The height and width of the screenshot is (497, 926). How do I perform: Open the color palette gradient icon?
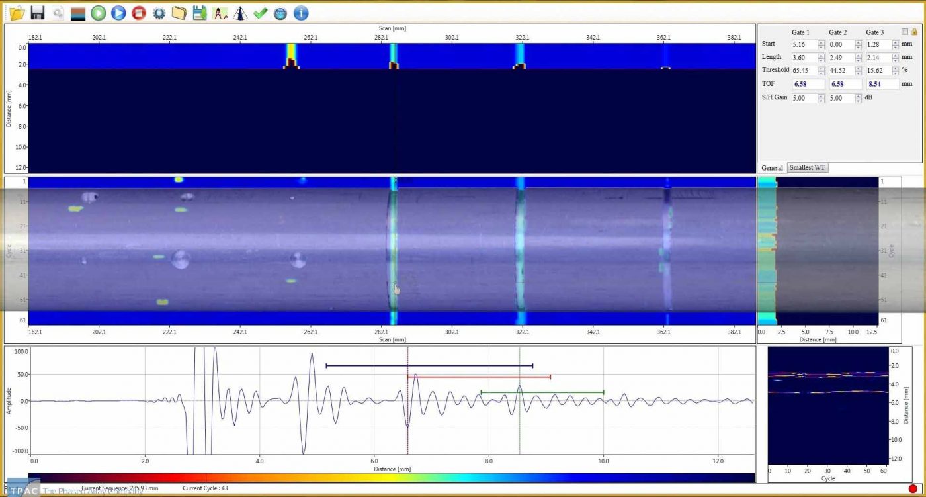pyautogui.click(x=78, y=13)
